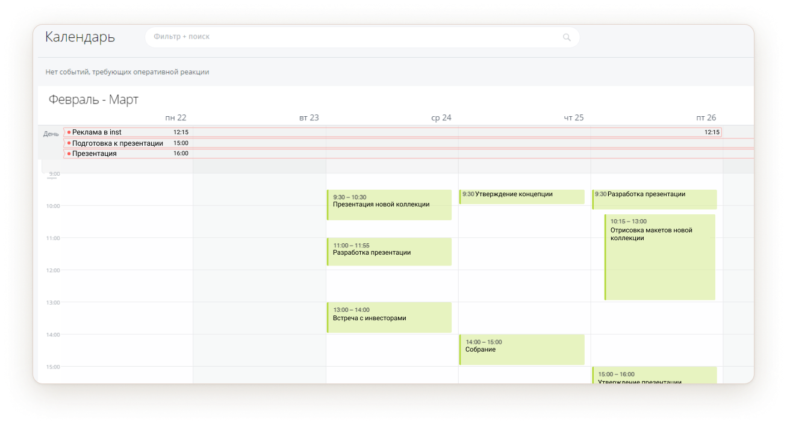The height and width of the screenshot is (425, 787).
Task: Focus the Фильтр + поиск search field
Action: tap(362, 37)
